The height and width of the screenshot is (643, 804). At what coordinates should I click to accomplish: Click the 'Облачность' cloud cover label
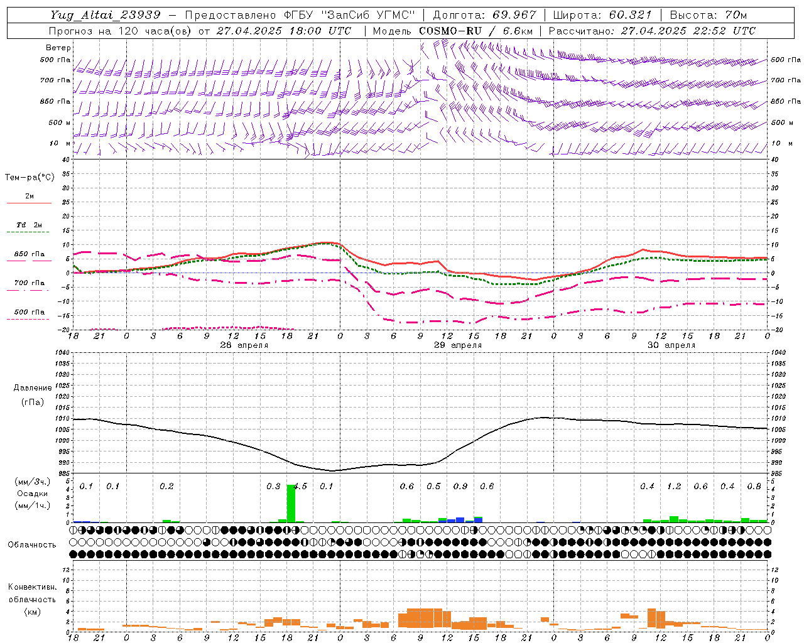pos(32,545)
